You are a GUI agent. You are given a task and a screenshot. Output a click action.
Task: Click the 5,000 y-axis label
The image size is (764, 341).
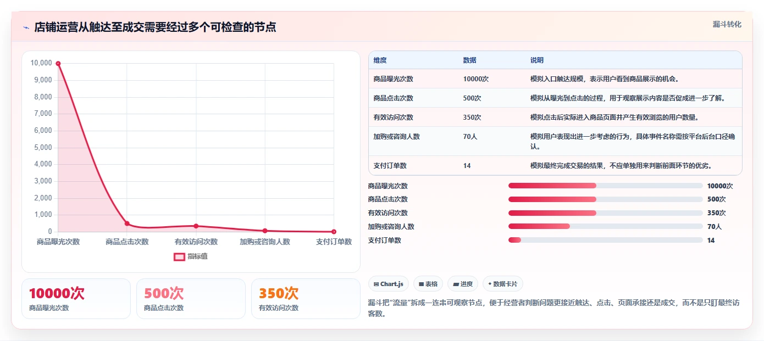43,148
